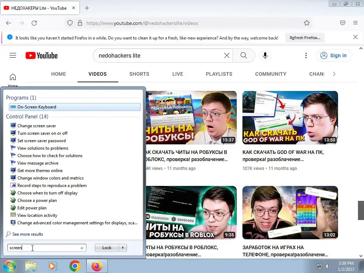This screenshot has width=364, height=273.
Task: Open Turn screen saver on or off
Action: pos(43,133)
